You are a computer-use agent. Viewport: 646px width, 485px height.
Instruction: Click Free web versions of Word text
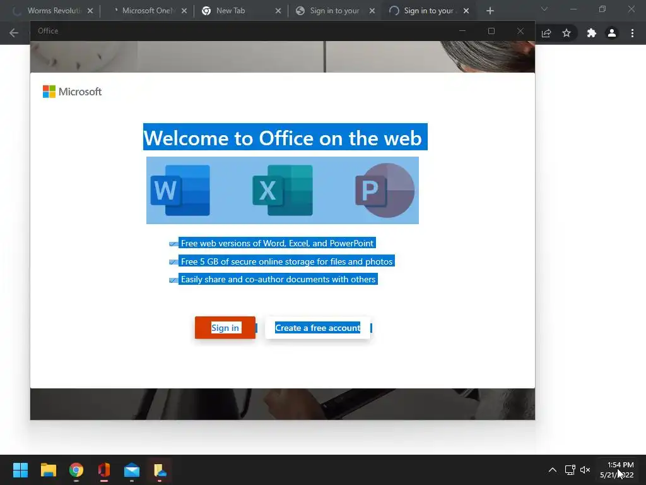(x=277, y=243)
